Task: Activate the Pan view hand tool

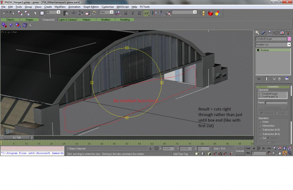Action: pyautogui.click(x=279, y=153)
